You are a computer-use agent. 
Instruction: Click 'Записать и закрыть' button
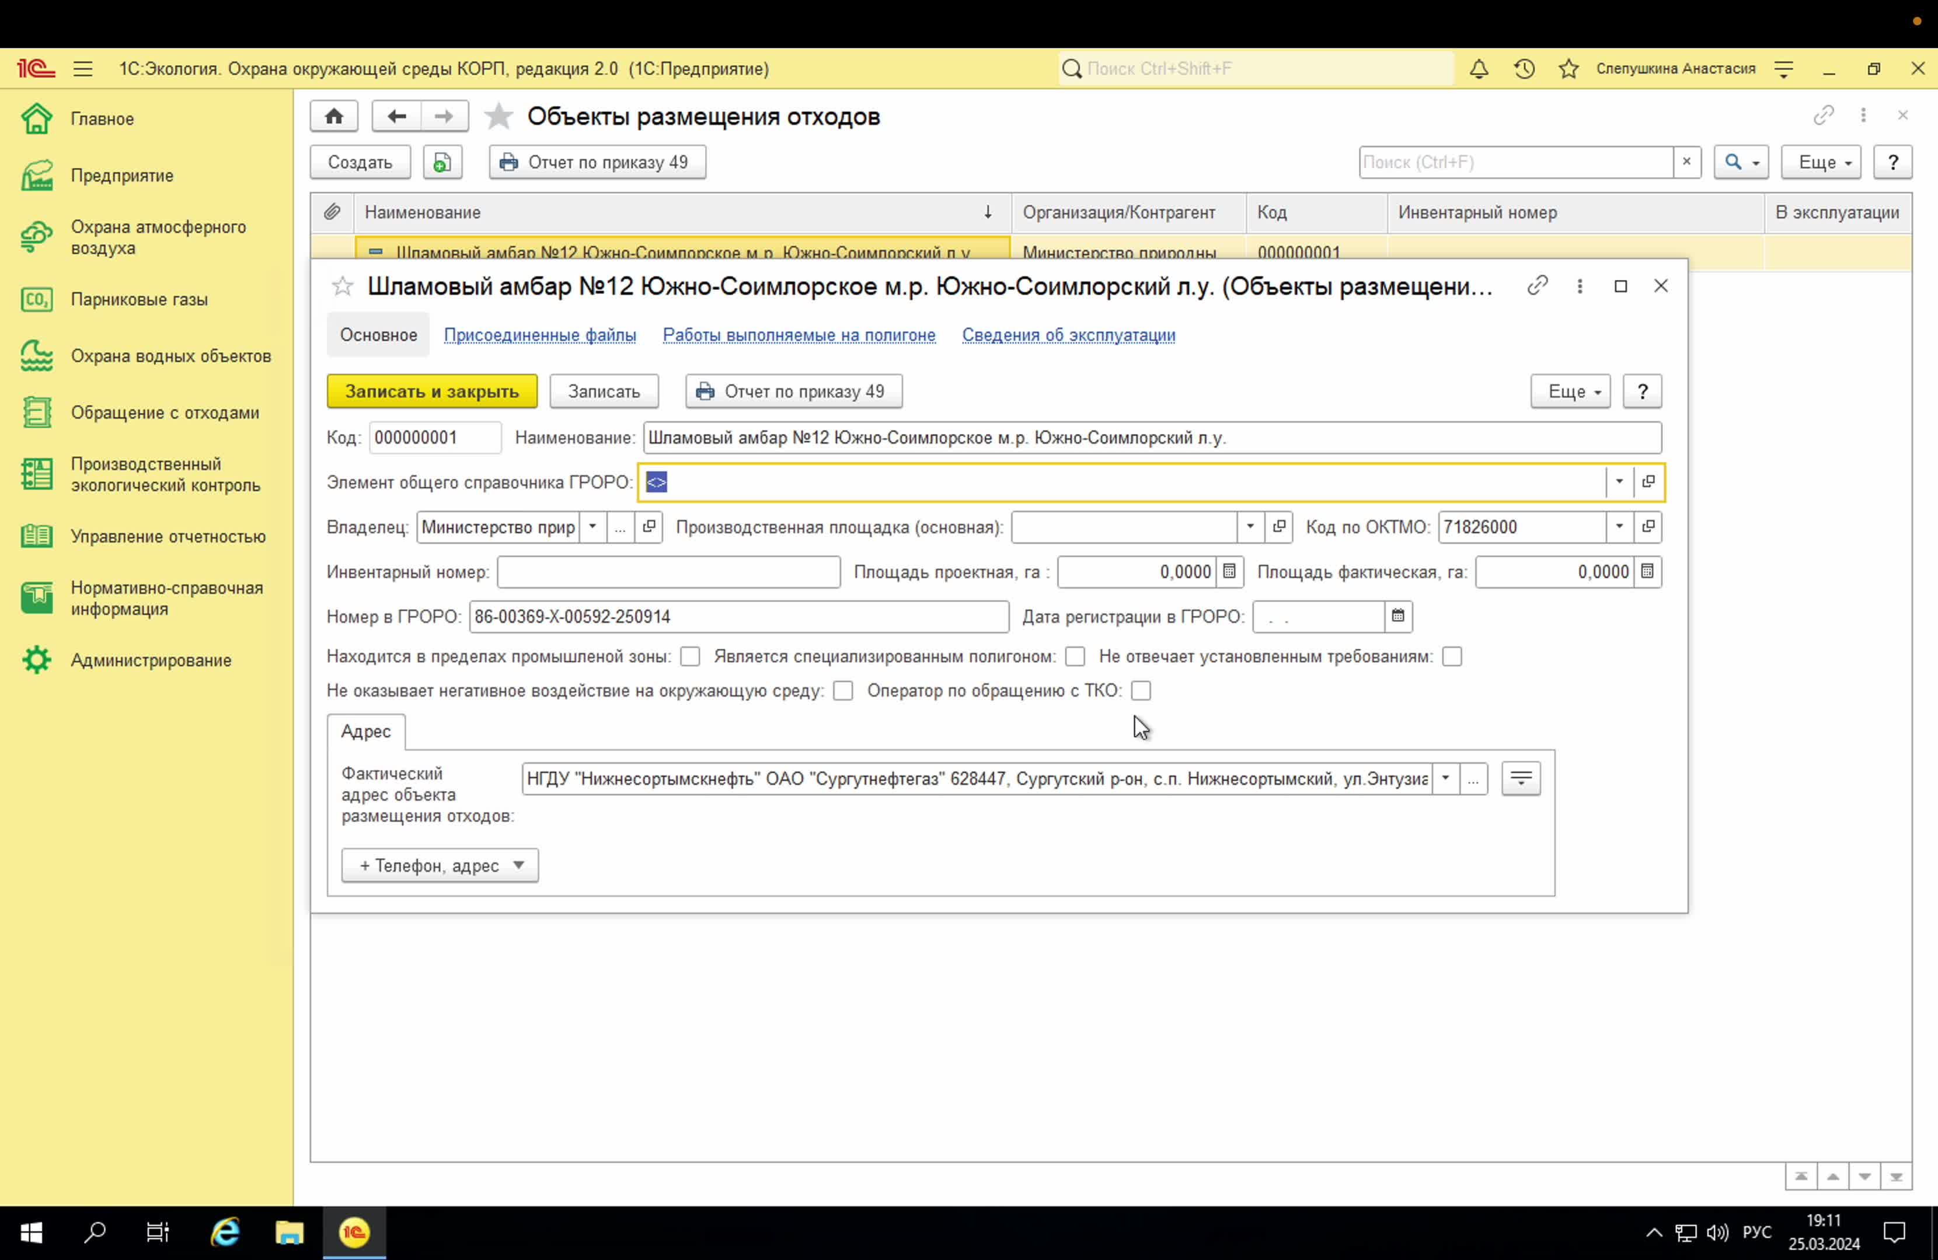pos(431,391)
